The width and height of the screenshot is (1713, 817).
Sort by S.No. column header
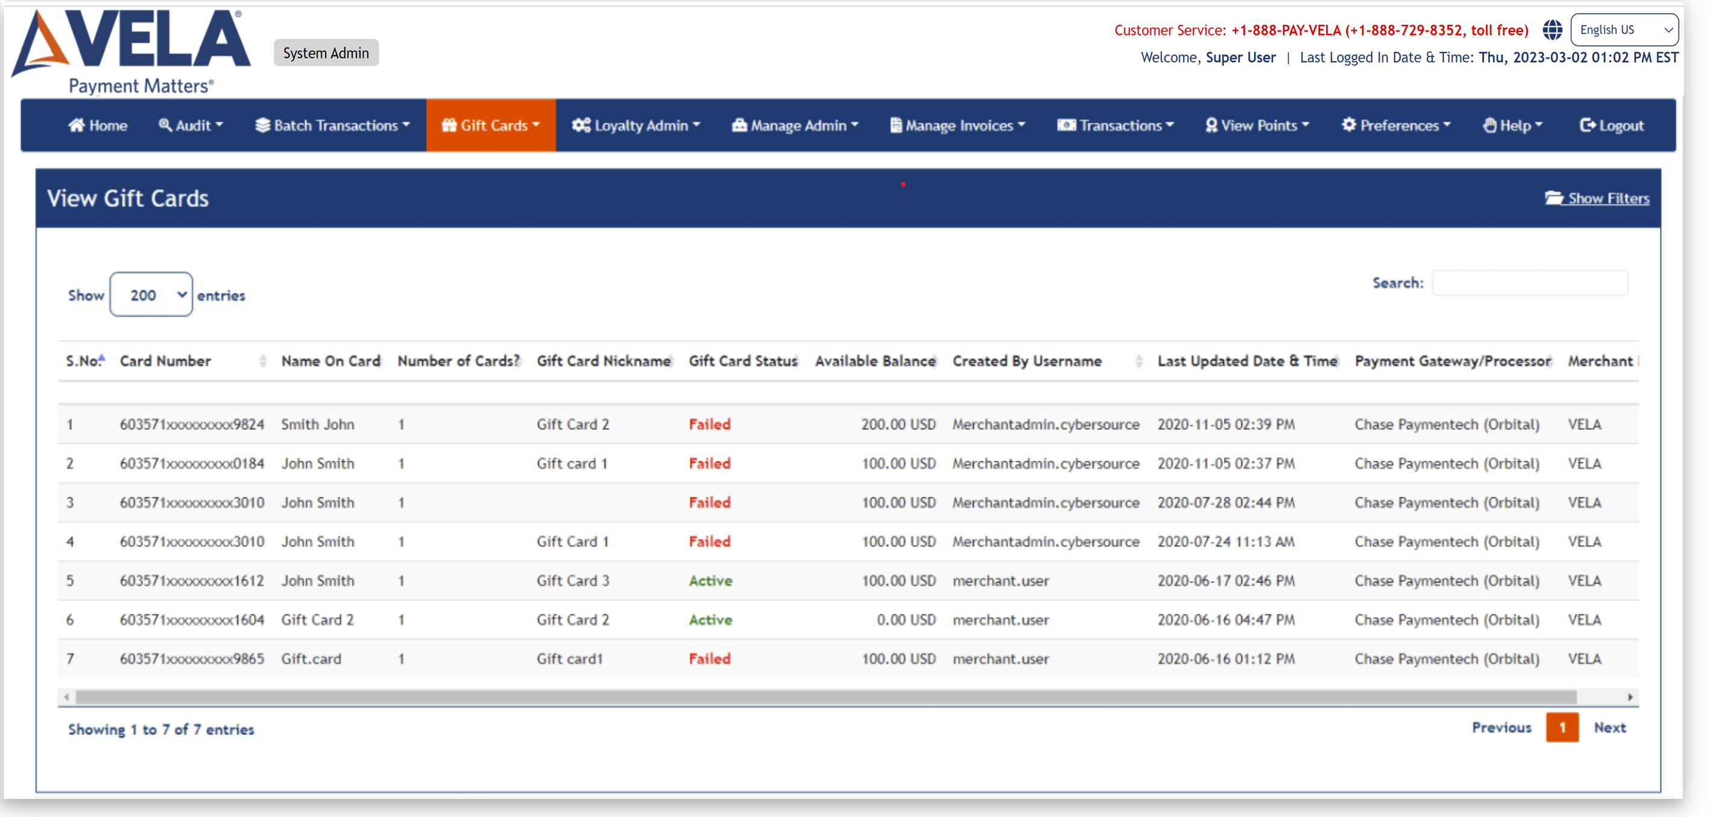click(x=84, y=361)
